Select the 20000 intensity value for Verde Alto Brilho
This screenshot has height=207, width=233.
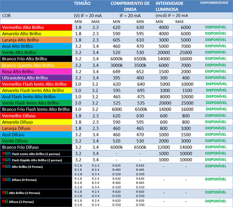pos(164,53)
